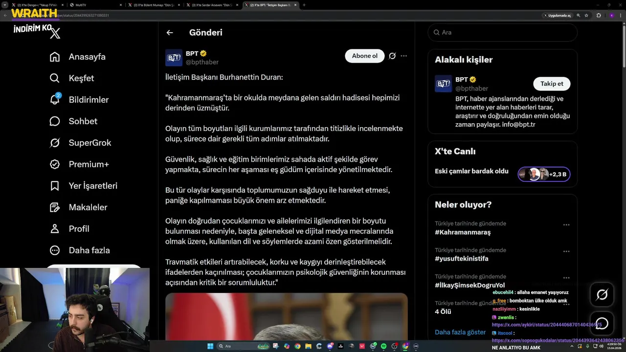
Task: Open the floating messages chat button
Action: 602,323
